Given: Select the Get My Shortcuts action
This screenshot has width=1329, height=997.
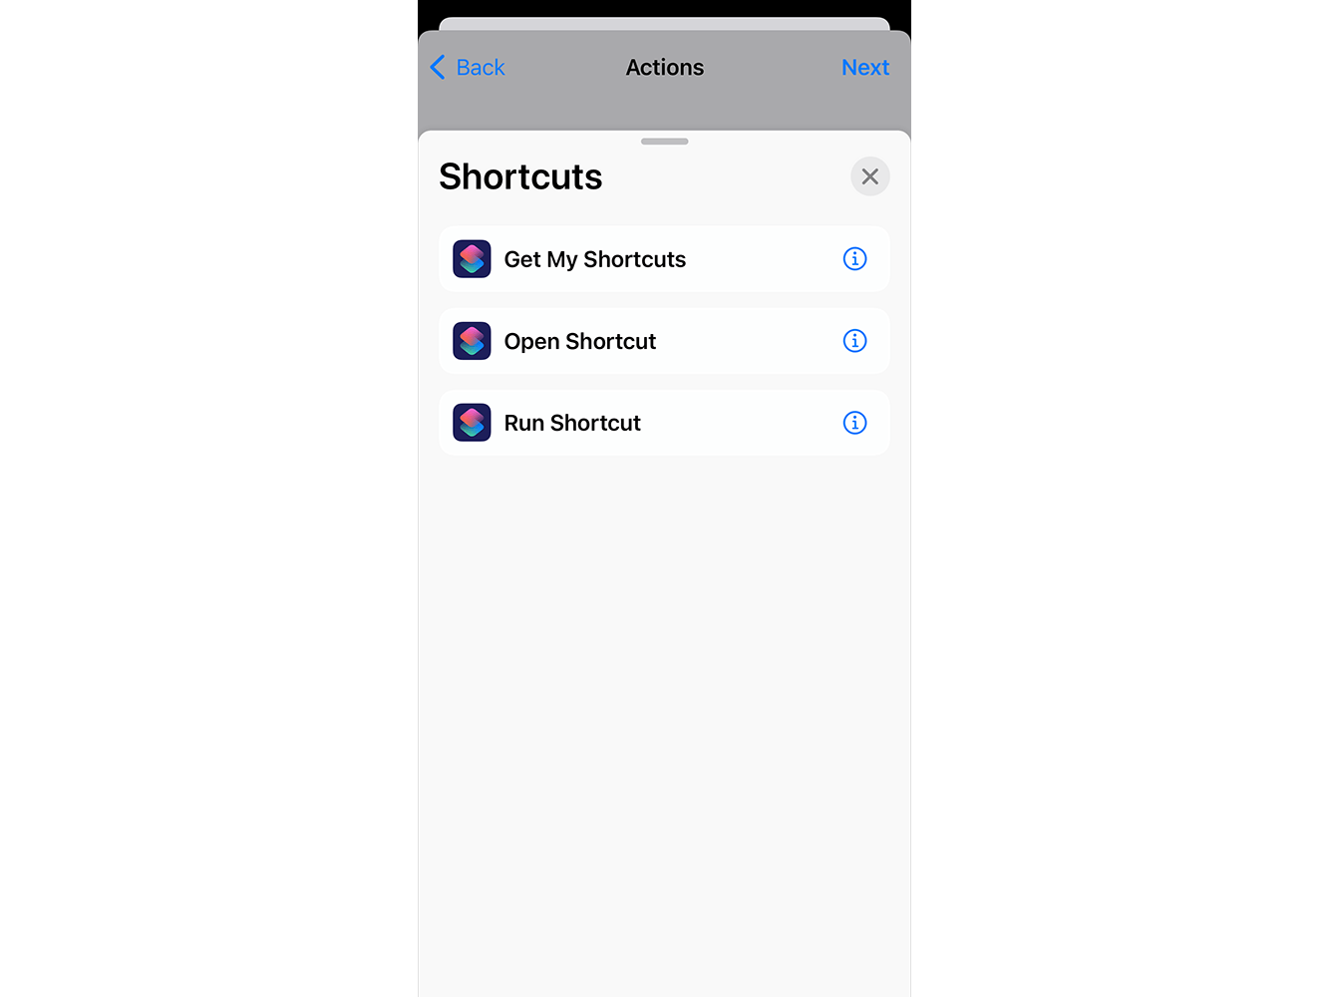Looking at the screenshot, I should (x=664, y=259).
